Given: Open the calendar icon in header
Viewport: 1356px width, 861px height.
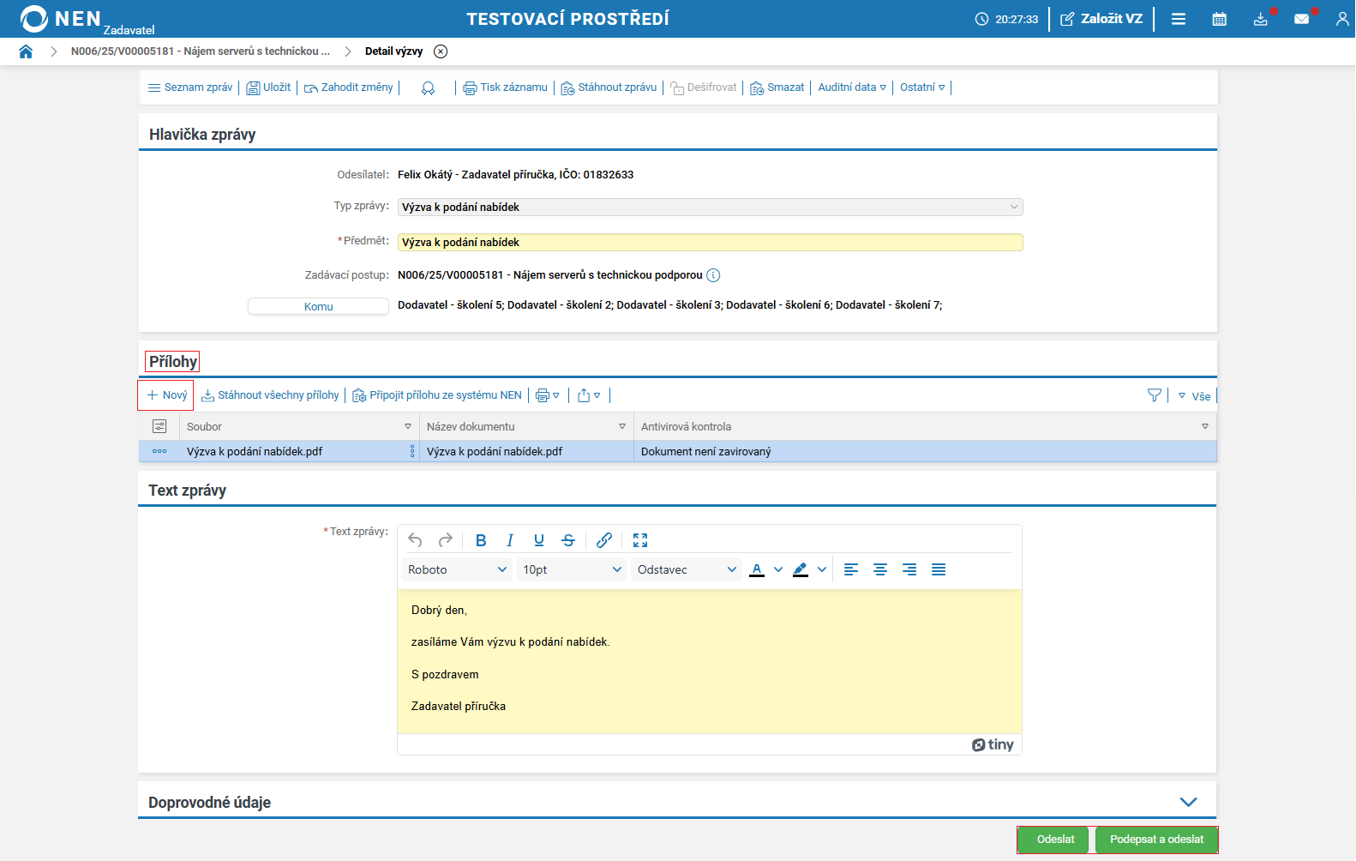Looking at the screenshot, I should [x=1219, y=19].
